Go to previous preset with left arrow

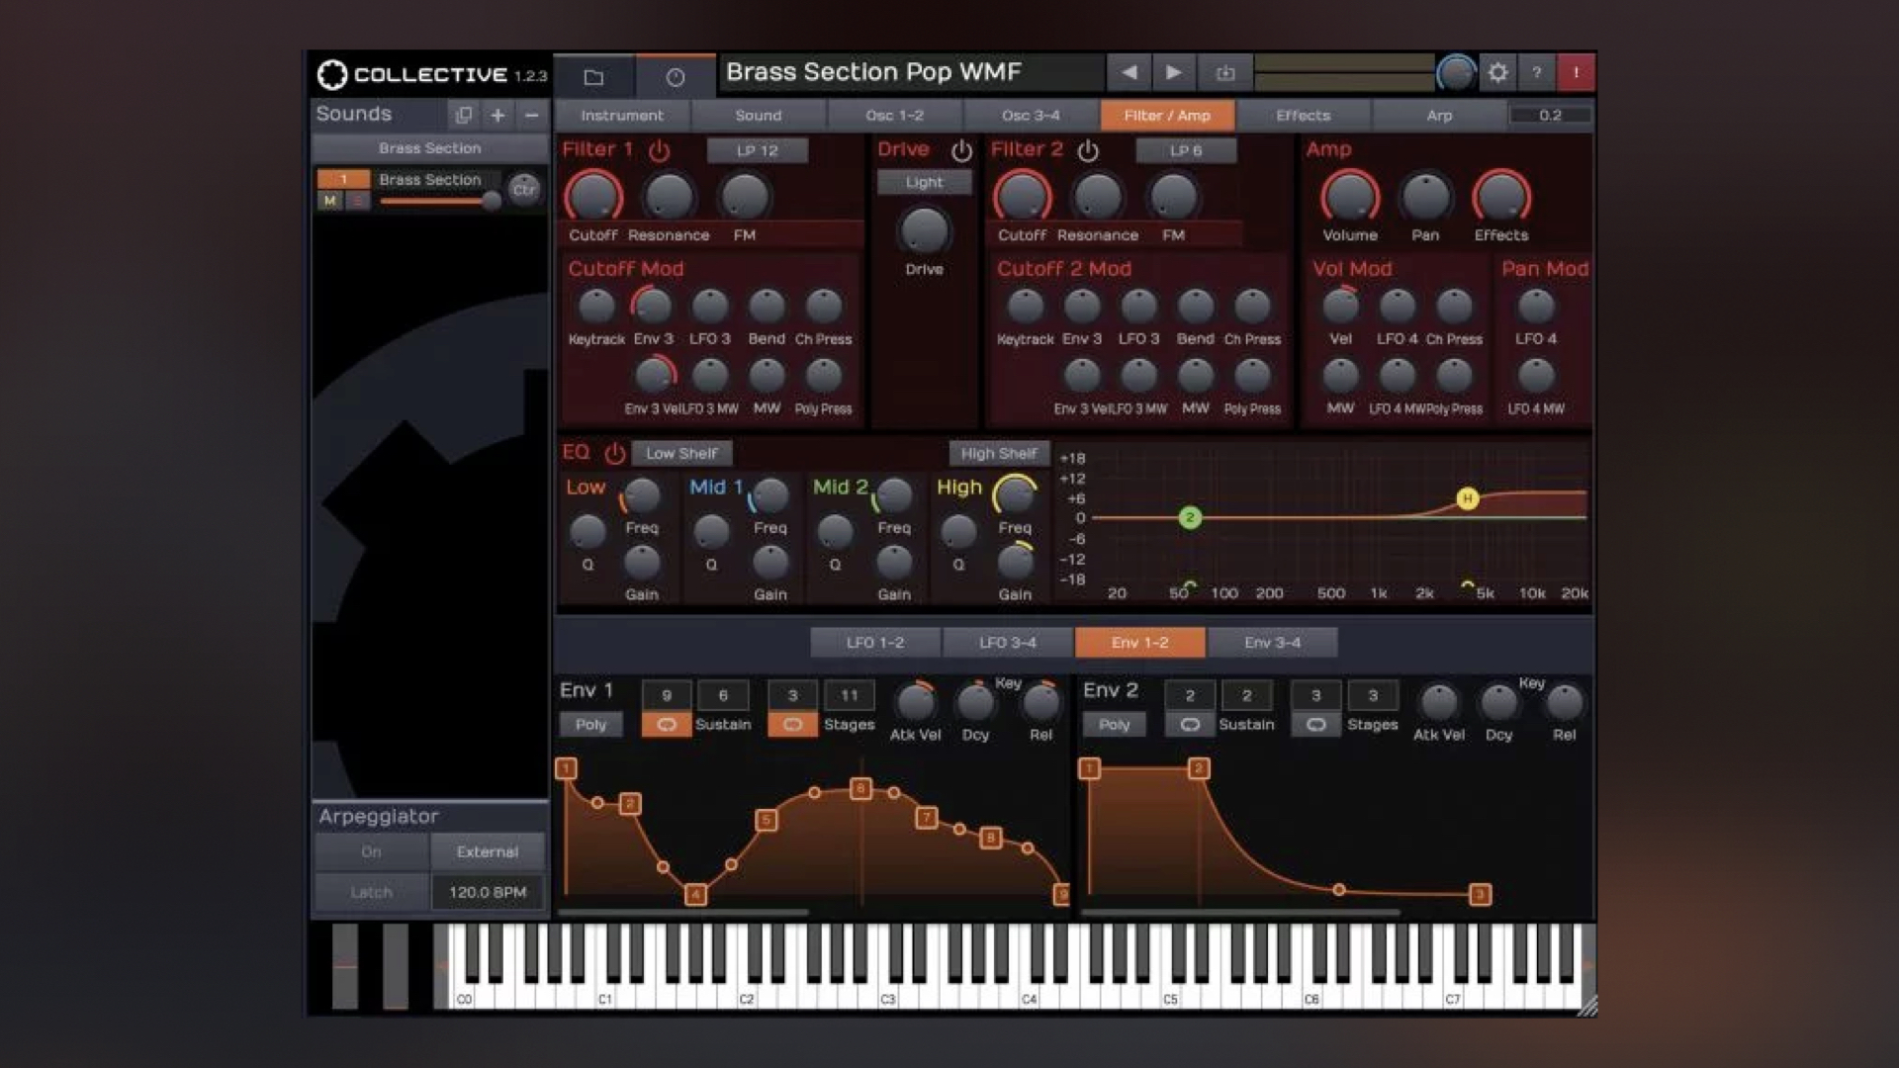1130,72
